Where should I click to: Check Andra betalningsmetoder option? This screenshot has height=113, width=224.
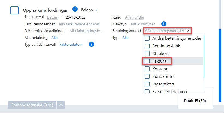pos(147,38)
